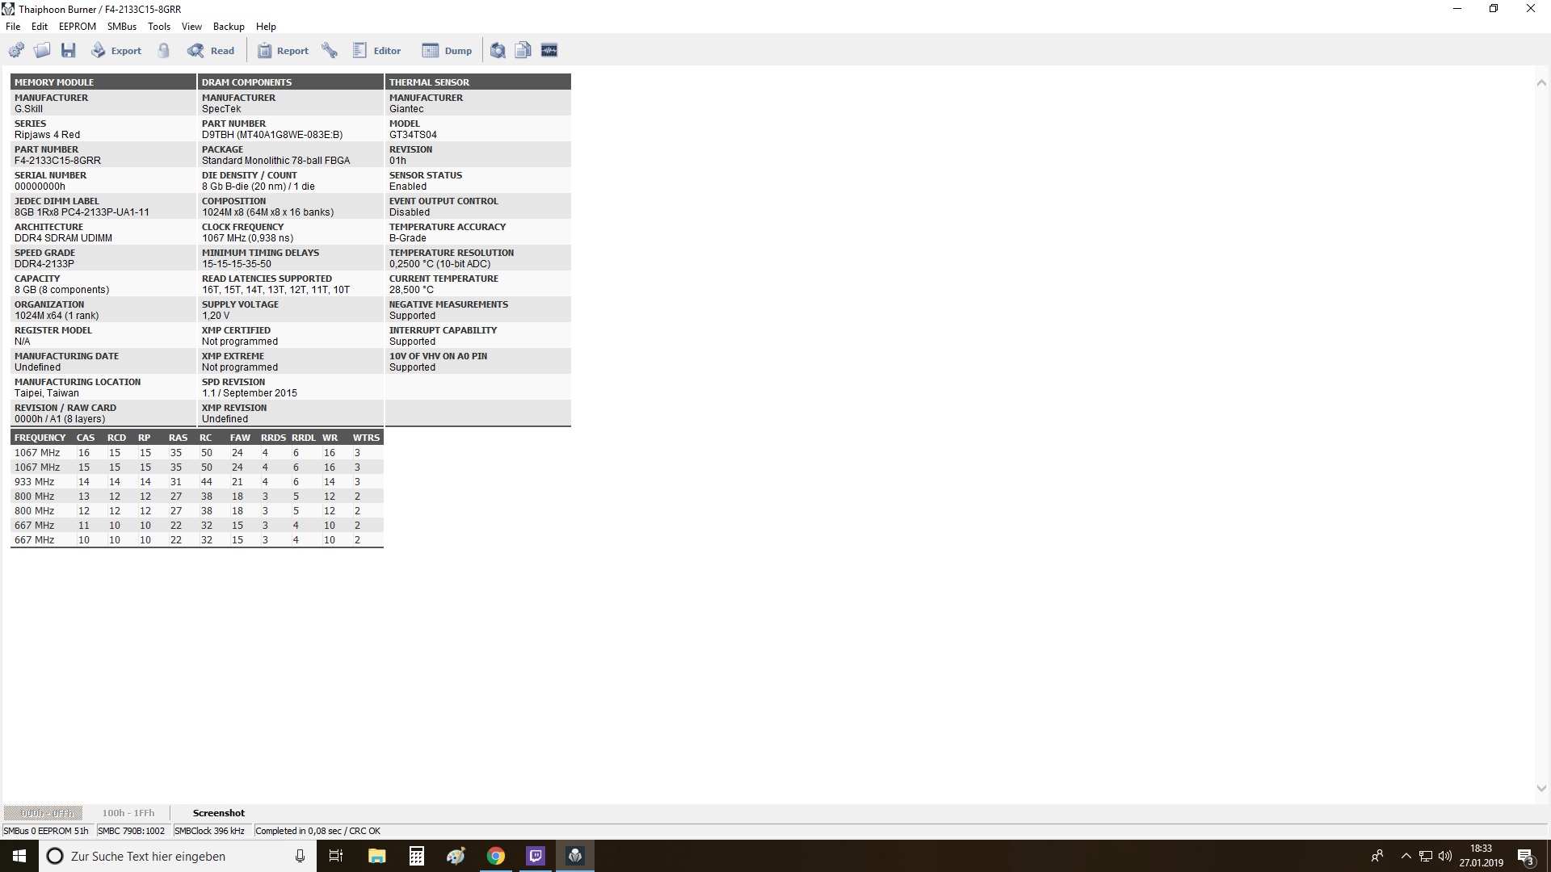Click the Screenshot tab
This screenshot has width=1551, height=872.
218,812
